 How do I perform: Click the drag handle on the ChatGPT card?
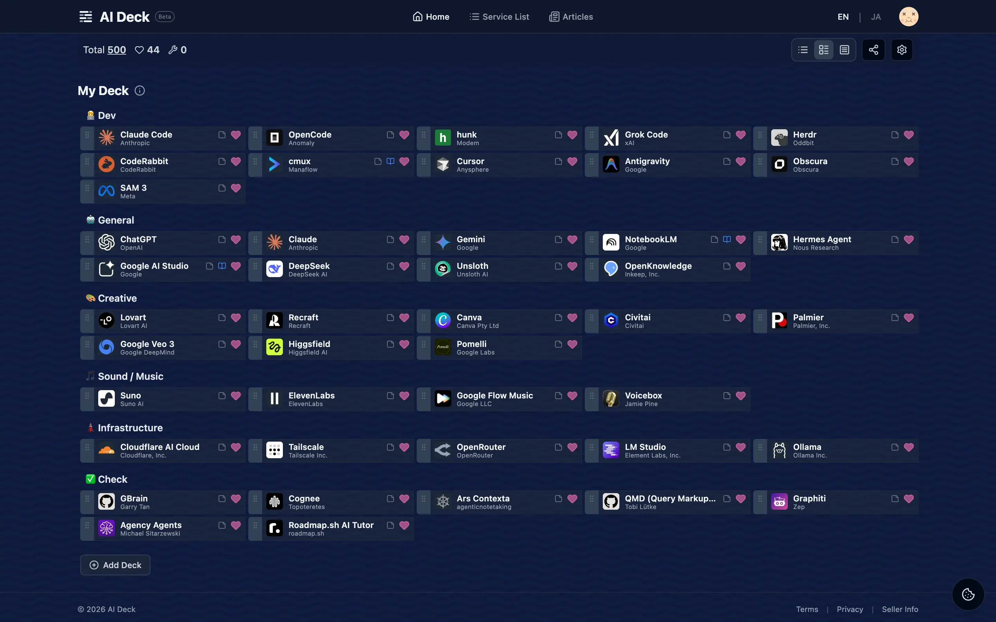(x=87, y=239)
